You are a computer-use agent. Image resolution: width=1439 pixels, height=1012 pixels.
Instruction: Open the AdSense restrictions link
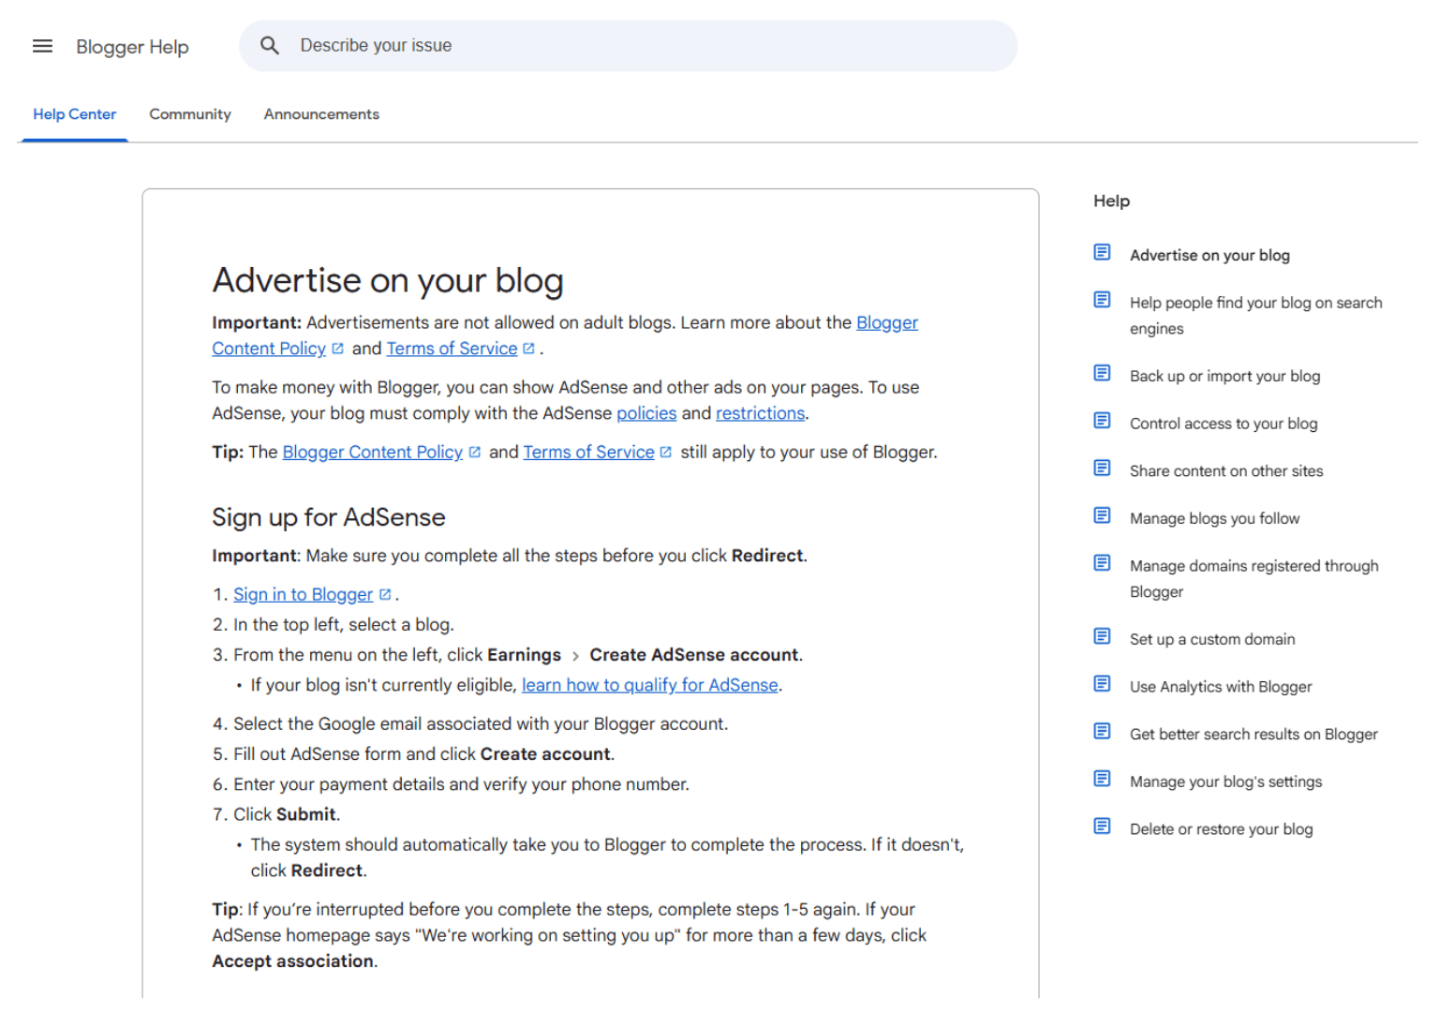click(760, 413)
